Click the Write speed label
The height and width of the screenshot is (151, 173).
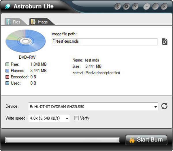[16, 118]
